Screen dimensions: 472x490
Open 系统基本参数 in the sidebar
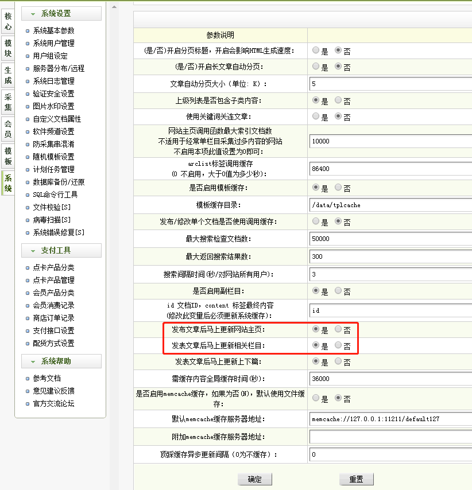pyautogui.click(x=53, y=30)
